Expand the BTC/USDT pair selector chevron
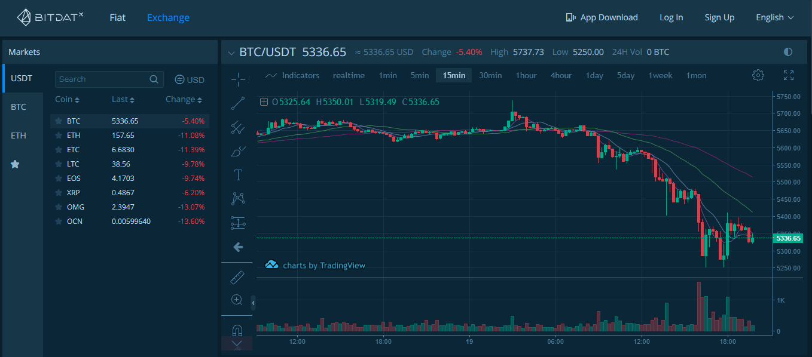This screenshot has width=812, height=357. tap(231, 53)
